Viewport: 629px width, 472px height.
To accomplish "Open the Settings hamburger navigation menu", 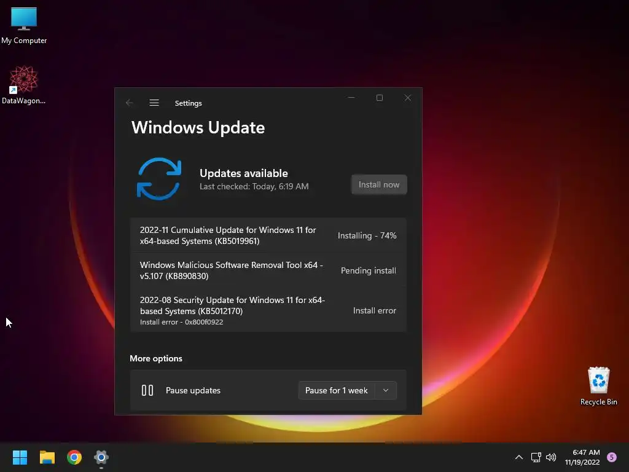I will coord(154,103).
